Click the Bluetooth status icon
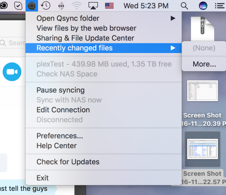226x195 pixels. (61, 6)
